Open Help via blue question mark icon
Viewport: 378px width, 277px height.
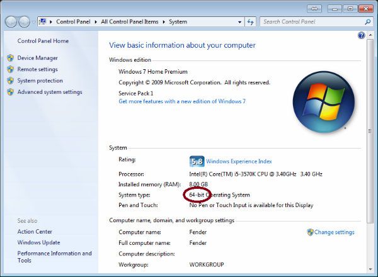tap(362, 36)
